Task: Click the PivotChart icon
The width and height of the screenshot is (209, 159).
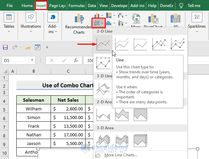Action: point(153,18)
